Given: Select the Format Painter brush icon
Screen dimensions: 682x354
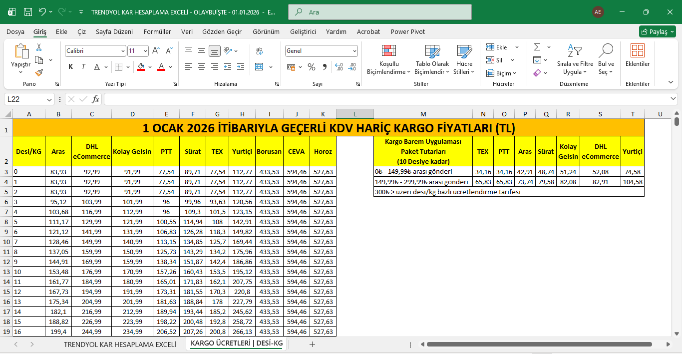Looking at the screenshot, I should coord(39,72).
